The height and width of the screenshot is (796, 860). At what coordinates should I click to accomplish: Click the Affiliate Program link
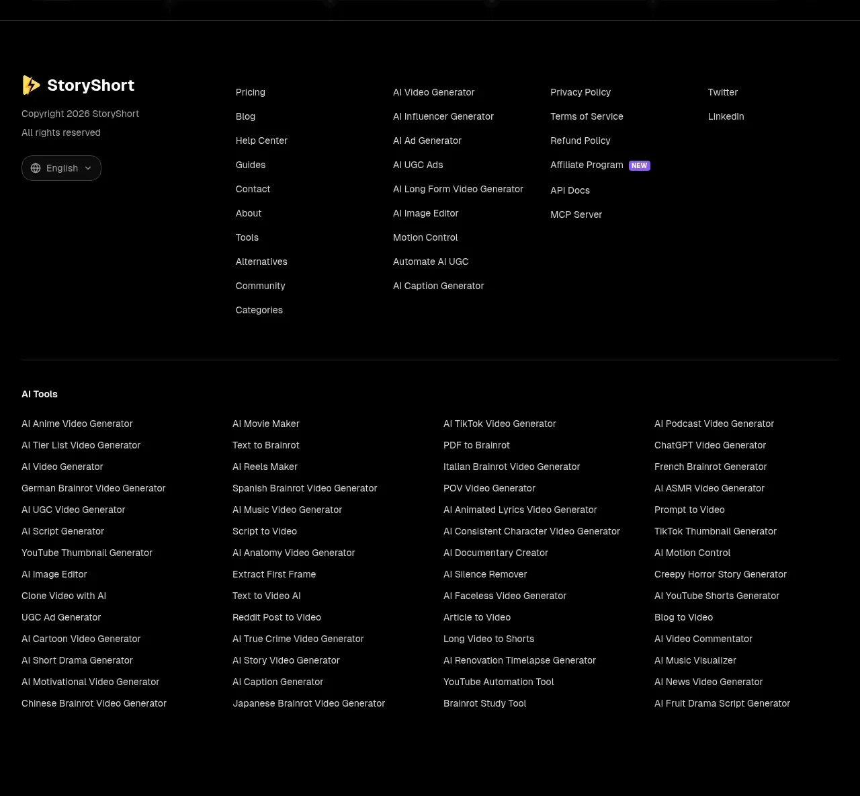(587, 165)
